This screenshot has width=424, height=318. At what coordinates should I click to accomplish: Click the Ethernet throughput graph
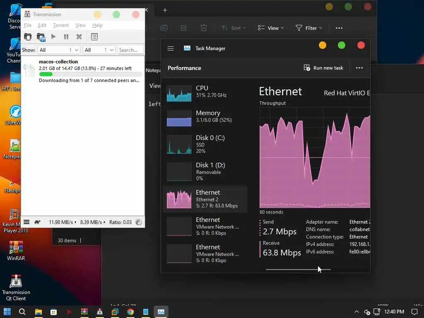pyautogui.click(x=315, y=157)
